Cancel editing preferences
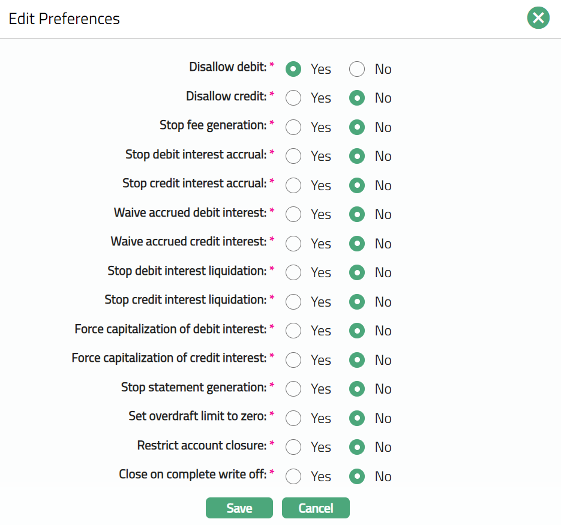561x525 pixels. pyautogui.click(x=316, y=508)
